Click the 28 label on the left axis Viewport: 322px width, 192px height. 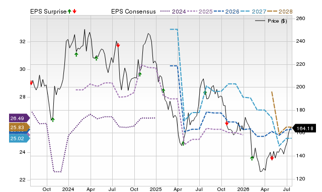[x=22, y=97]
